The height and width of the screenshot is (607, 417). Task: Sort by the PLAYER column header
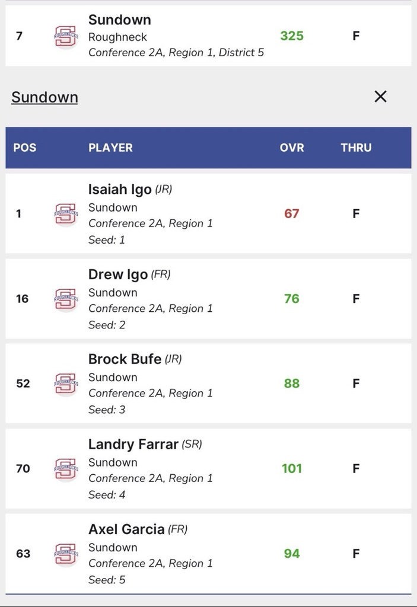[110, 148]
